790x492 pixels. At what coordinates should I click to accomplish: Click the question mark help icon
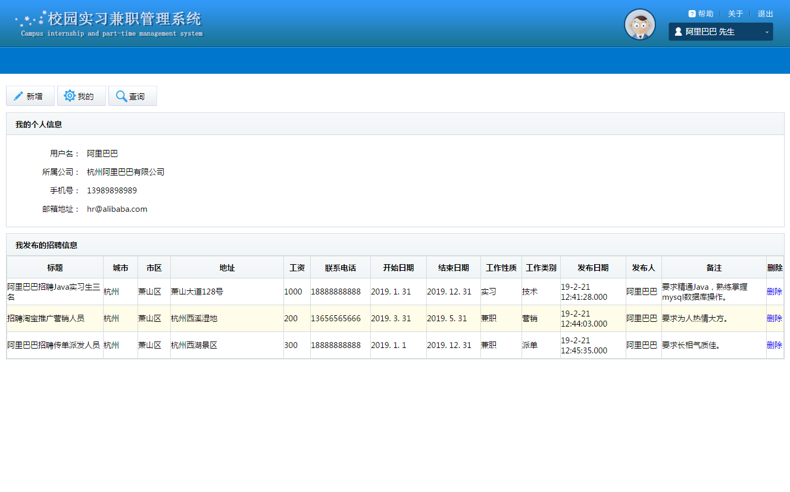coord(692,14)
